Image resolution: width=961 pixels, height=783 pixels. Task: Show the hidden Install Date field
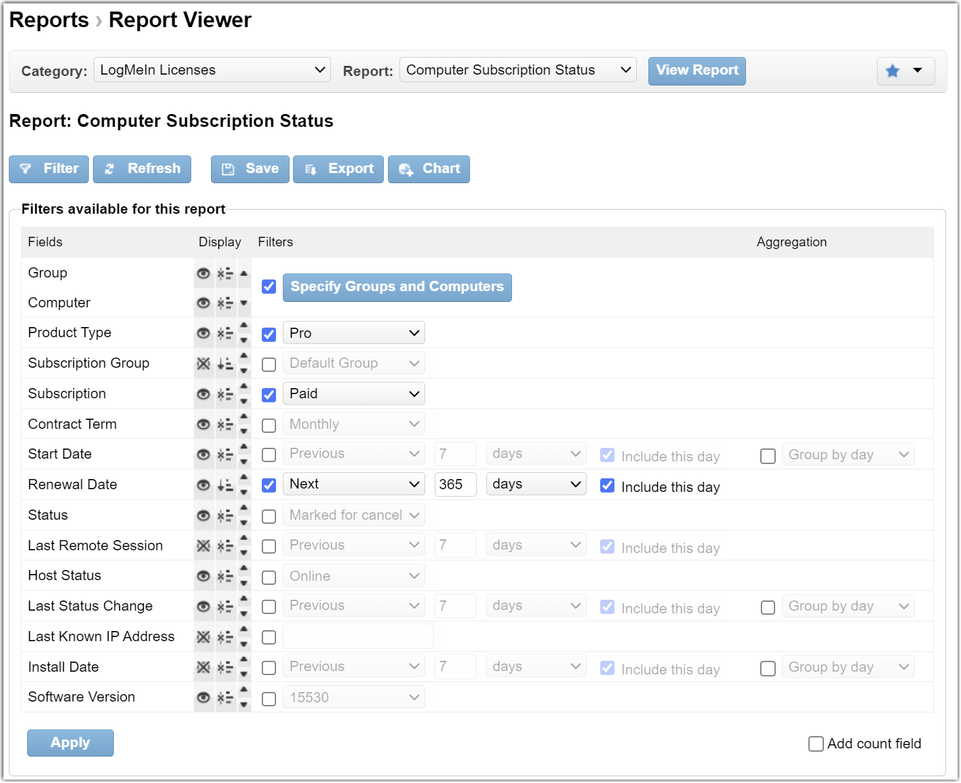[203, 668]
